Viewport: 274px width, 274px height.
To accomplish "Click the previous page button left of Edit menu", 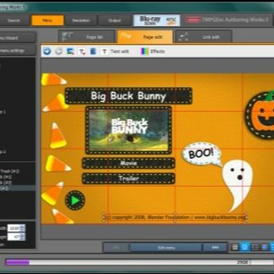I will 117,248.
